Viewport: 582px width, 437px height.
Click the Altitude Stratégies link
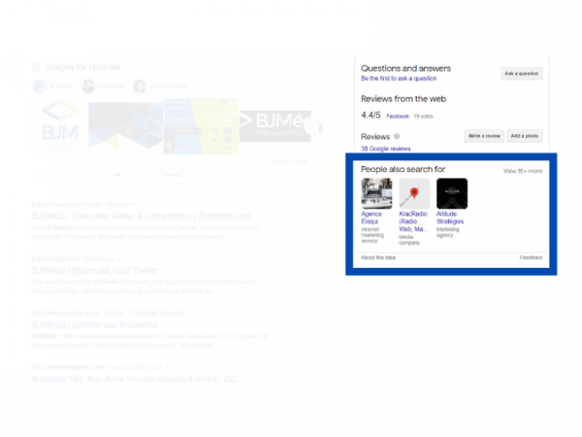pos(450,218)
